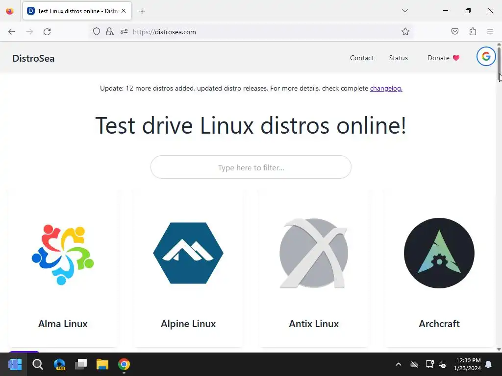Open the Contact page
This screenshot has height=376, width=502.
[x=361, y=58]
